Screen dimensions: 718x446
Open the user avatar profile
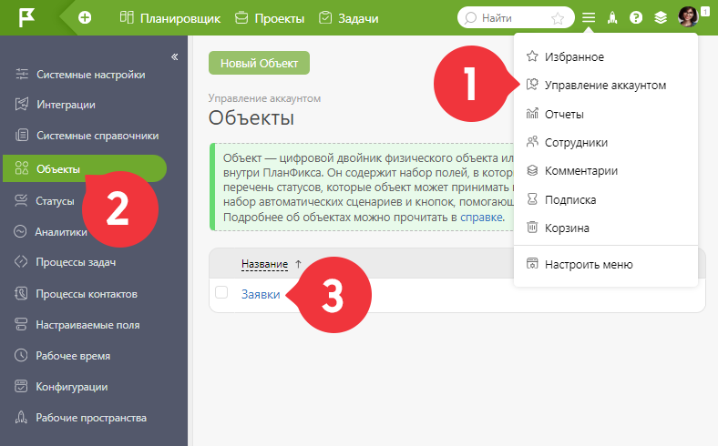tap(688, 17)
